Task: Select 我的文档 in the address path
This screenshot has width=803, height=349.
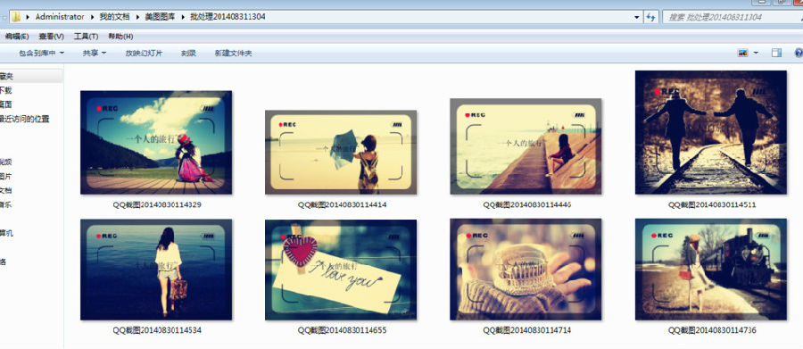Action: [114, 17]
